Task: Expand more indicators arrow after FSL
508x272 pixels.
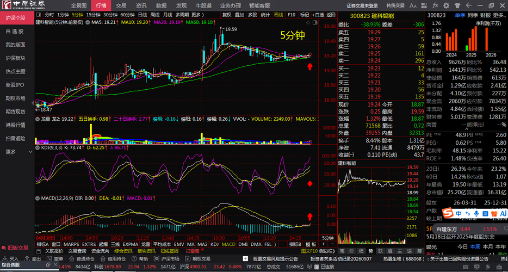Action: (x=275, y=244)
